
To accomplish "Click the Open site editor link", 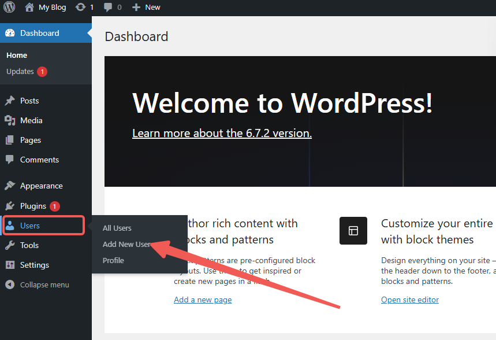I will click(410, 300).
